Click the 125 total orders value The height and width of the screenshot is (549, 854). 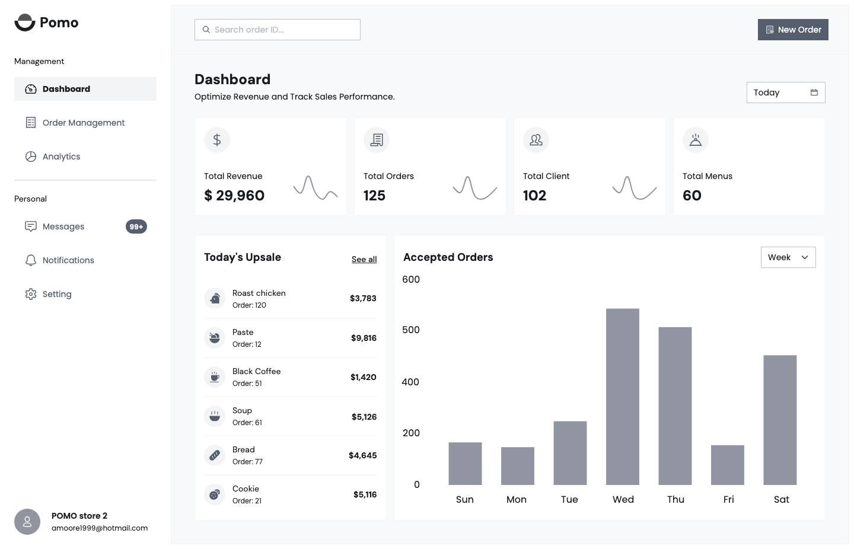pos(374,196)
